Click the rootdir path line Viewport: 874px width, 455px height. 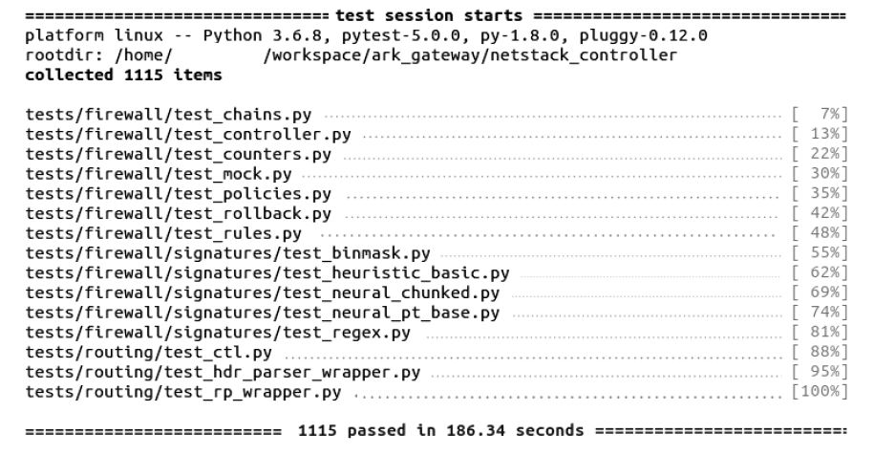[351, 55]
